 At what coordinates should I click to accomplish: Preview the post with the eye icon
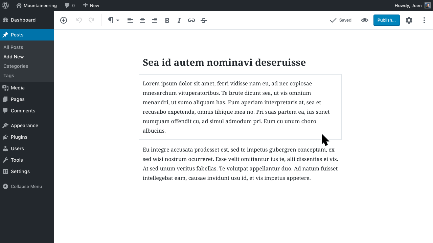[364, 20]
